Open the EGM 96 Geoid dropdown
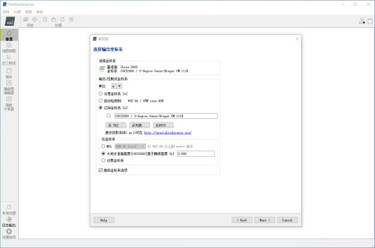This screenshot has height=248, width=375. (130, 146)
